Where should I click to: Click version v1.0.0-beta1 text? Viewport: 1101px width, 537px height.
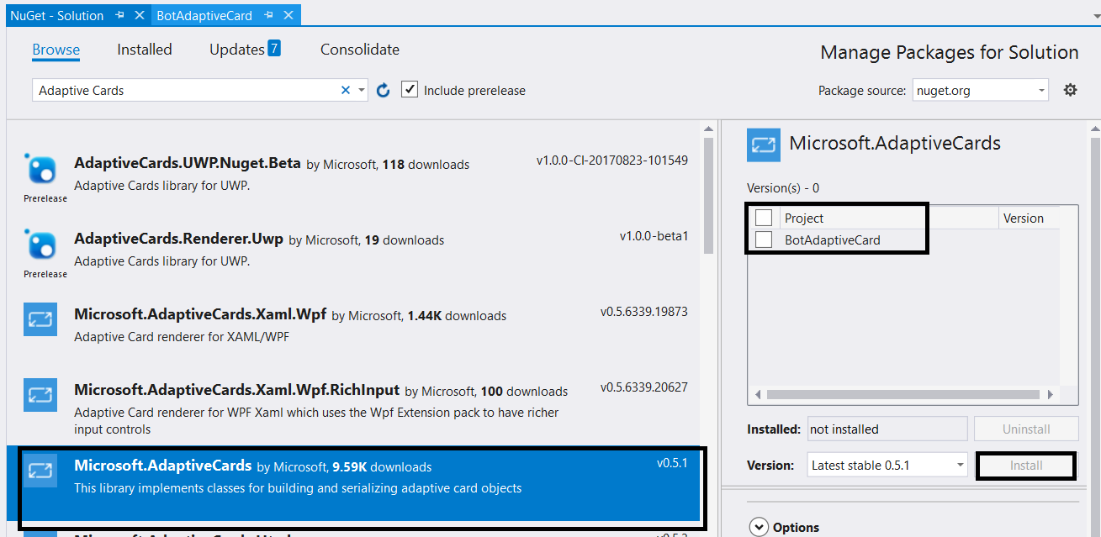pyautogui.click(x=654, y=236)
